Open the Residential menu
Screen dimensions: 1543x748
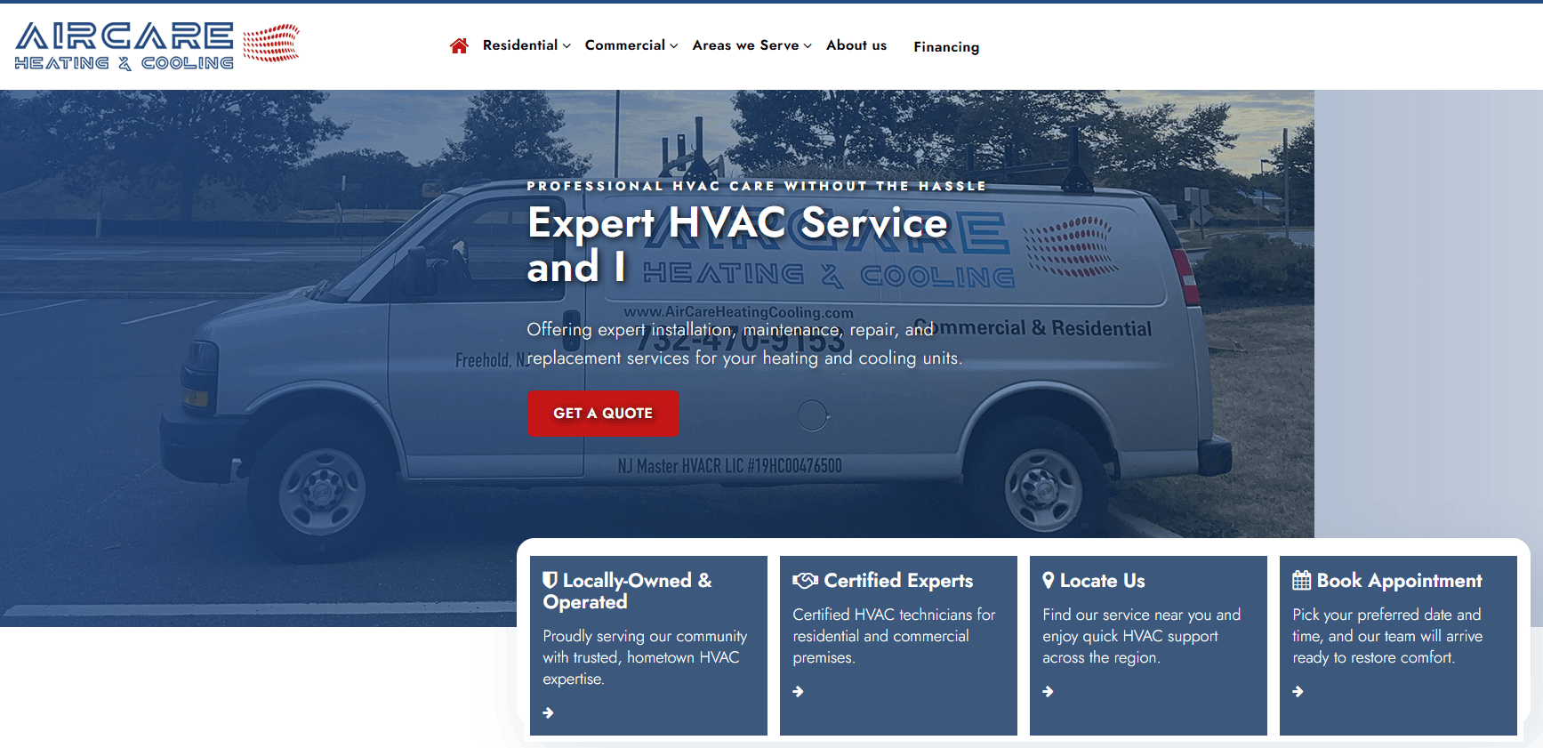(x=520, y=45)
